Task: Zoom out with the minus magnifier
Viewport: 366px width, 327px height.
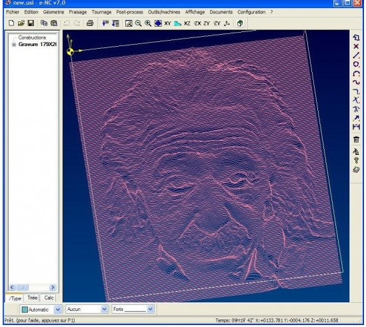Action: [x=139, y=23]
